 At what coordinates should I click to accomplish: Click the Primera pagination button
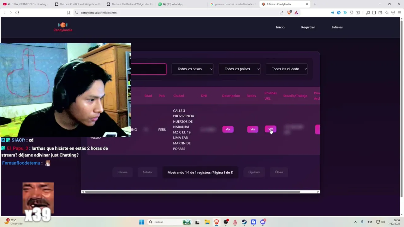[x=122, y=172]
